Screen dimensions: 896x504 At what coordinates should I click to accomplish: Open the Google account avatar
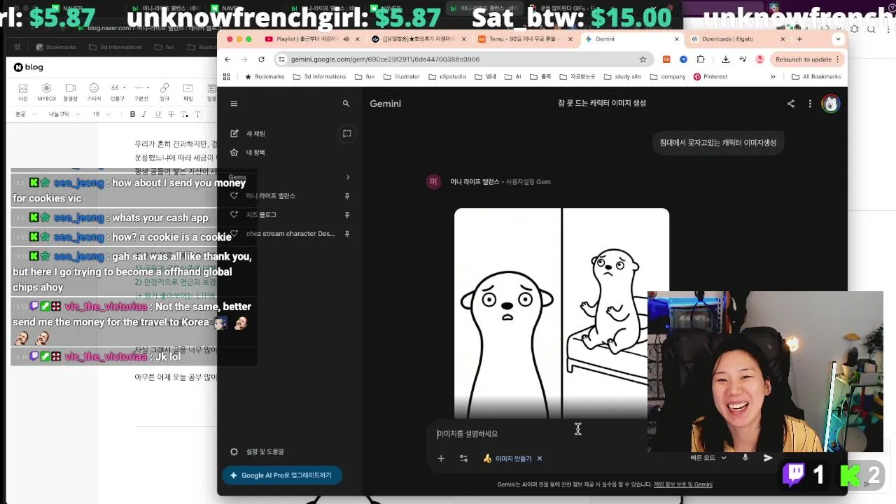tap(830, 104)
